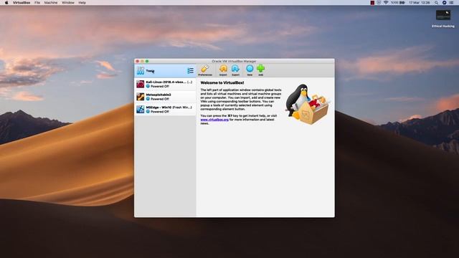Select the MSEdge - Win10 virtual machine
This screenshot has height=258, width=459.
click(x=165, y=110)
